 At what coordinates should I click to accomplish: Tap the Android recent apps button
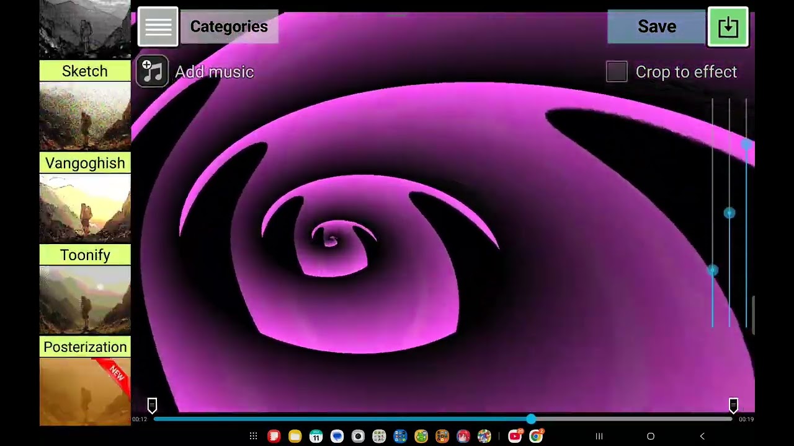(599, 437)
